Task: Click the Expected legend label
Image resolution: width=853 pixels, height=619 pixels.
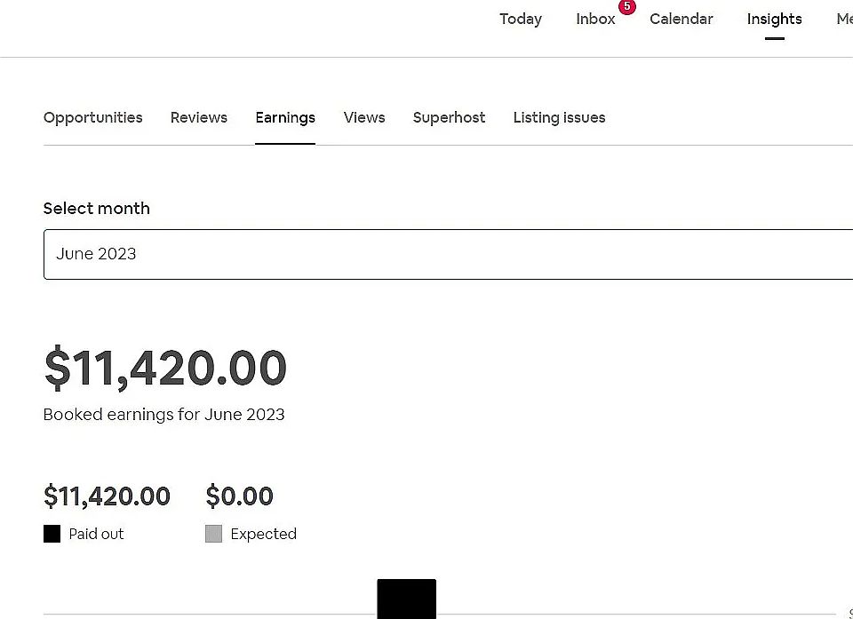Action: tap(263, 534)
